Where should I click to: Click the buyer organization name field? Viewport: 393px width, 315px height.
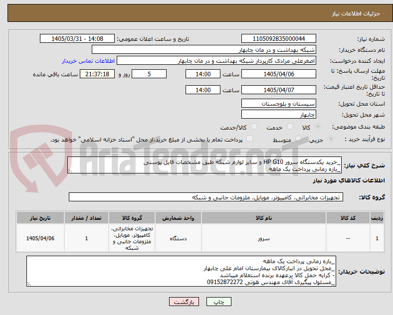[204, 49]
